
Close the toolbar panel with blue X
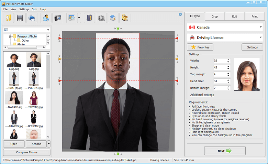(x=180, y=14)
